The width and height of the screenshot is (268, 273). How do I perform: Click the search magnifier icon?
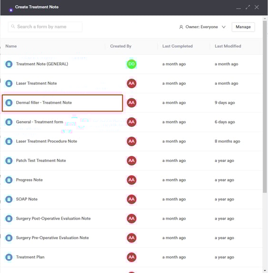click(13, 27)
